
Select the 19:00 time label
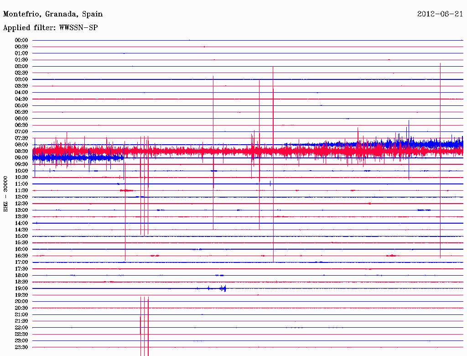[x=21, y=288]
